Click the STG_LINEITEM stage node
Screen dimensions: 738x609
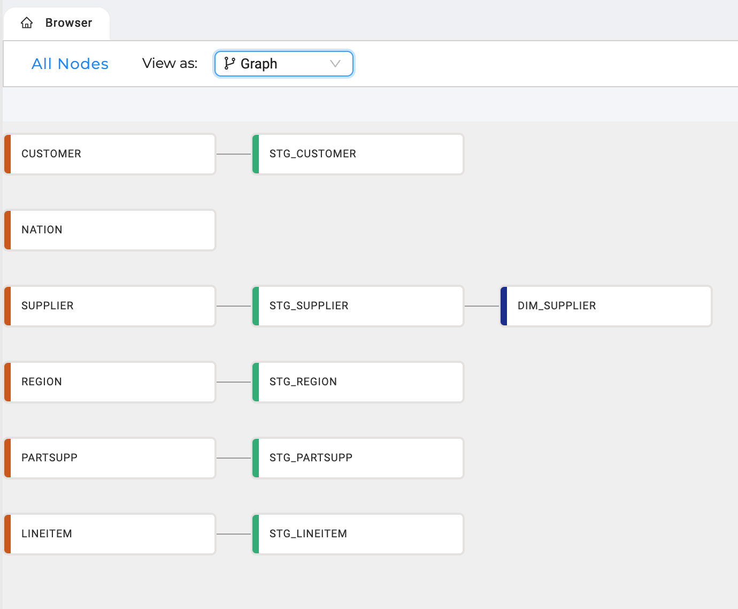pos(358,534)
